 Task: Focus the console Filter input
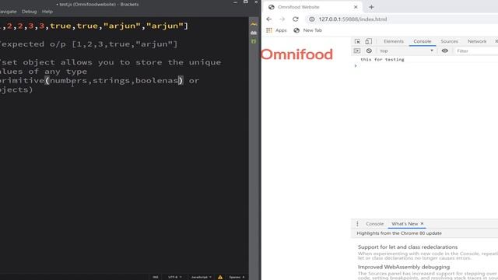[x=476, y=51]
